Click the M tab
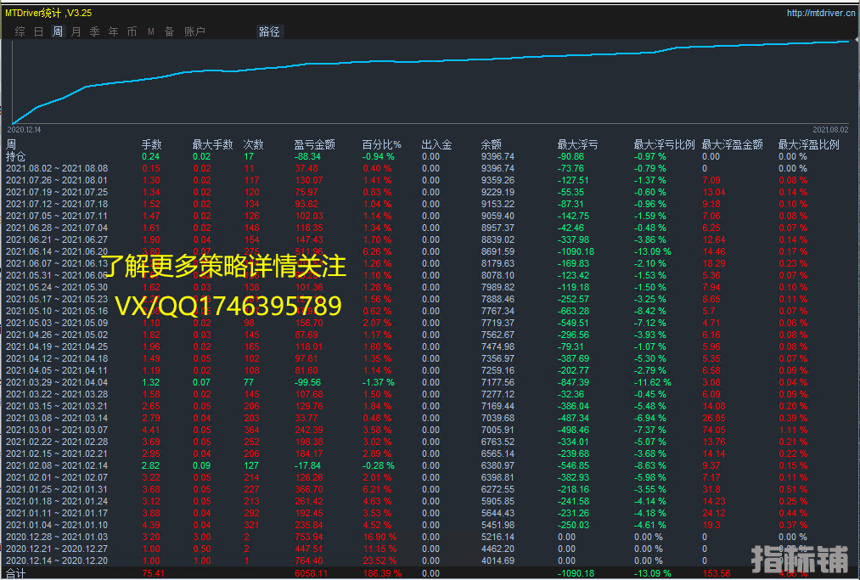Image resolution: width=860 pixels, height=580 pixels. 151,31
